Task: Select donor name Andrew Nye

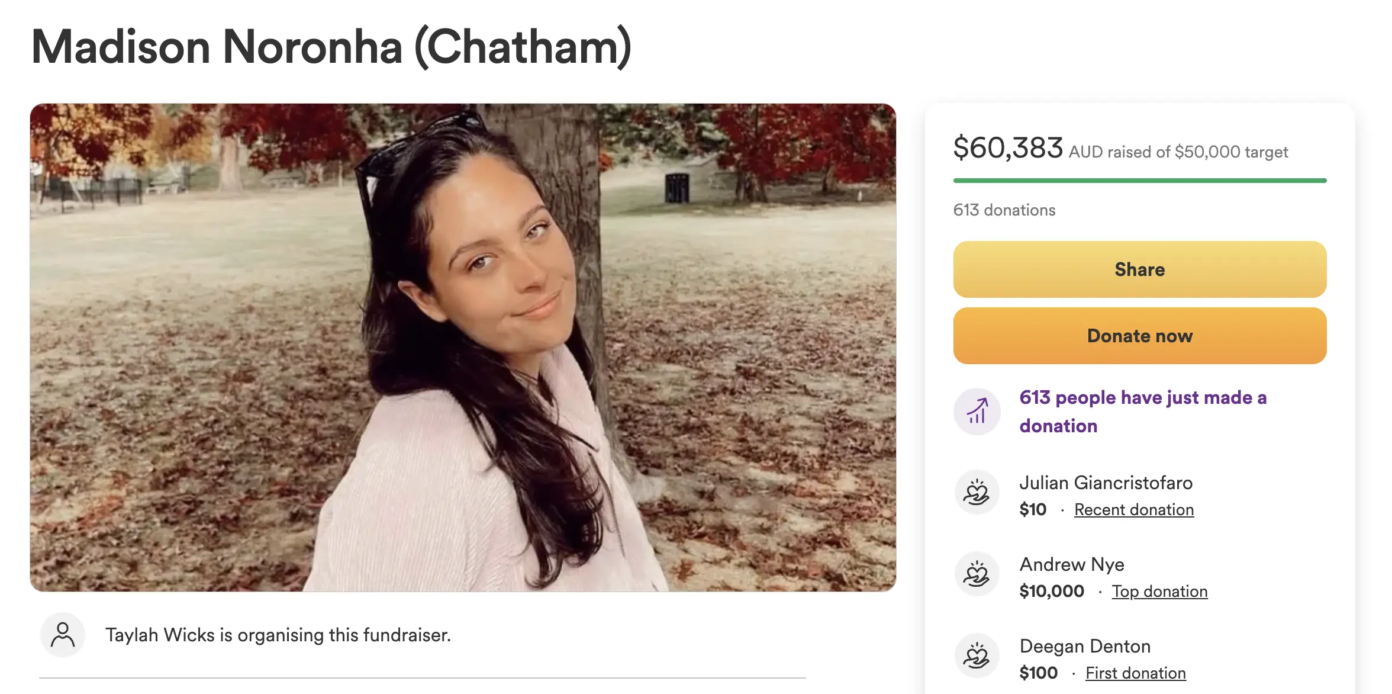Action: pos(1071,565)
